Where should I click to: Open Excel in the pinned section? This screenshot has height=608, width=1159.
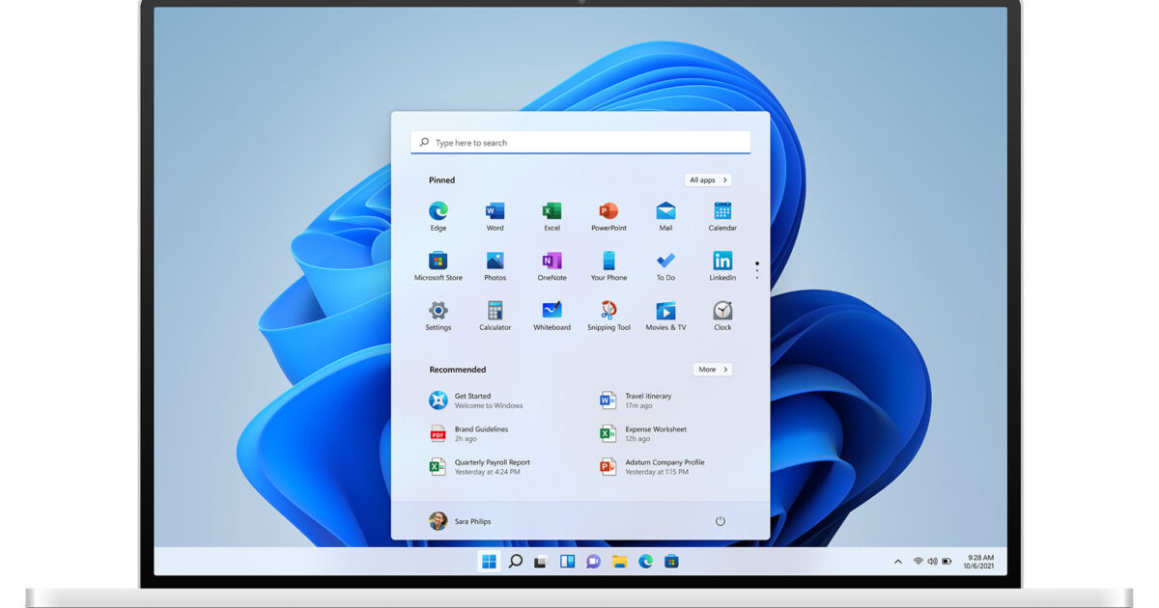pos(551,211)
